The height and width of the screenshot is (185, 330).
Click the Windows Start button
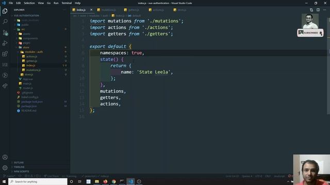4,181
